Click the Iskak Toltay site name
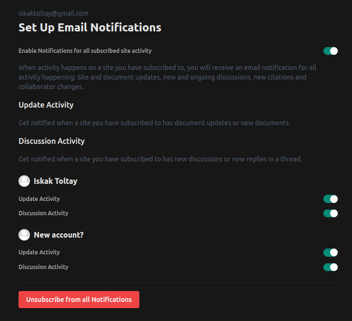 55,181
